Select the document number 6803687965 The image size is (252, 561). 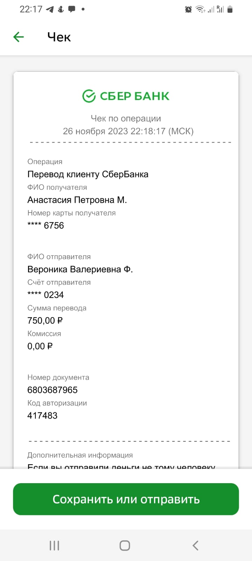click(52, 390)
